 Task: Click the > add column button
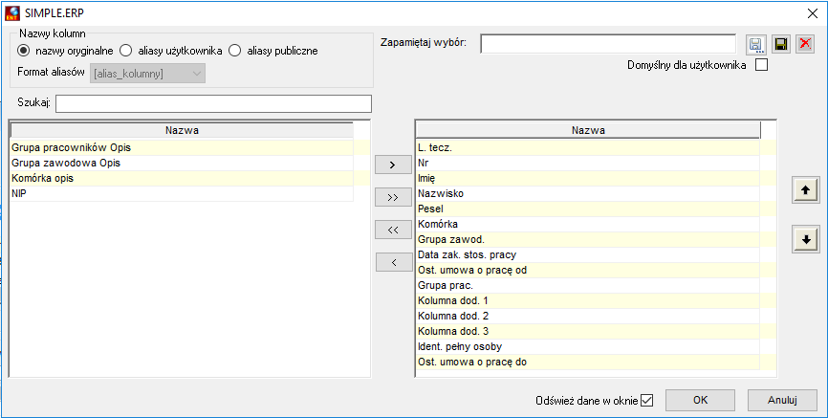pyautogui.click(x=393, y=165)
